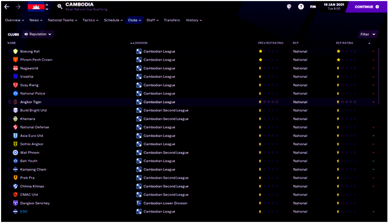389x223 pixels.
Task: Expand the Tactics menu
Action: click(x=90, y=20)
